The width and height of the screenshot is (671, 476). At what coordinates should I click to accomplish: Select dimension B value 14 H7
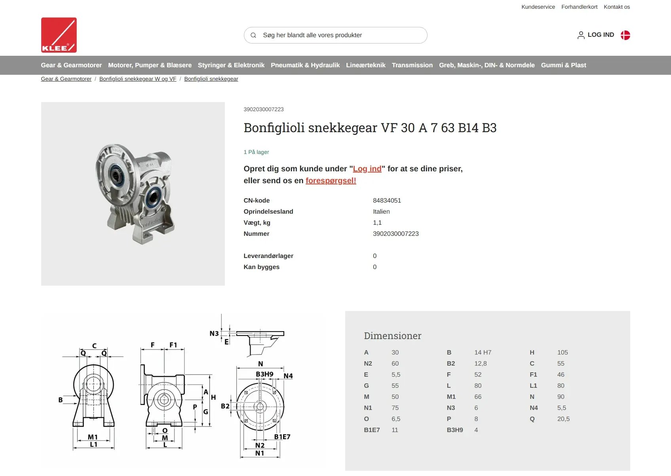point(483,353)
